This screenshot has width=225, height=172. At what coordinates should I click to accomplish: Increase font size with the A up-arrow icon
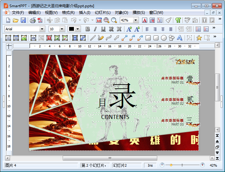129,29
